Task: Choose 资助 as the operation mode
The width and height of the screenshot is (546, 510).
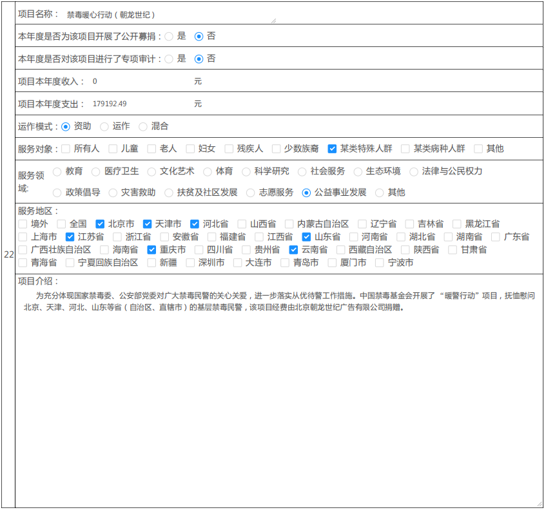Action: click(66, 127)
